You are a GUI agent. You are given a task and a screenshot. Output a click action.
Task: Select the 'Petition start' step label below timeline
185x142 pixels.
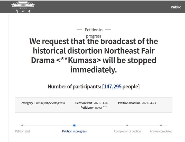(22, 131)
